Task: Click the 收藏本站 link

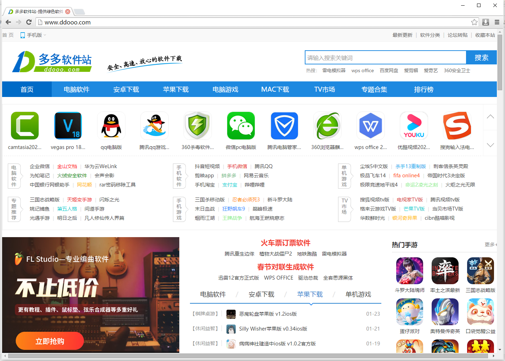Action: click(485, 35)
